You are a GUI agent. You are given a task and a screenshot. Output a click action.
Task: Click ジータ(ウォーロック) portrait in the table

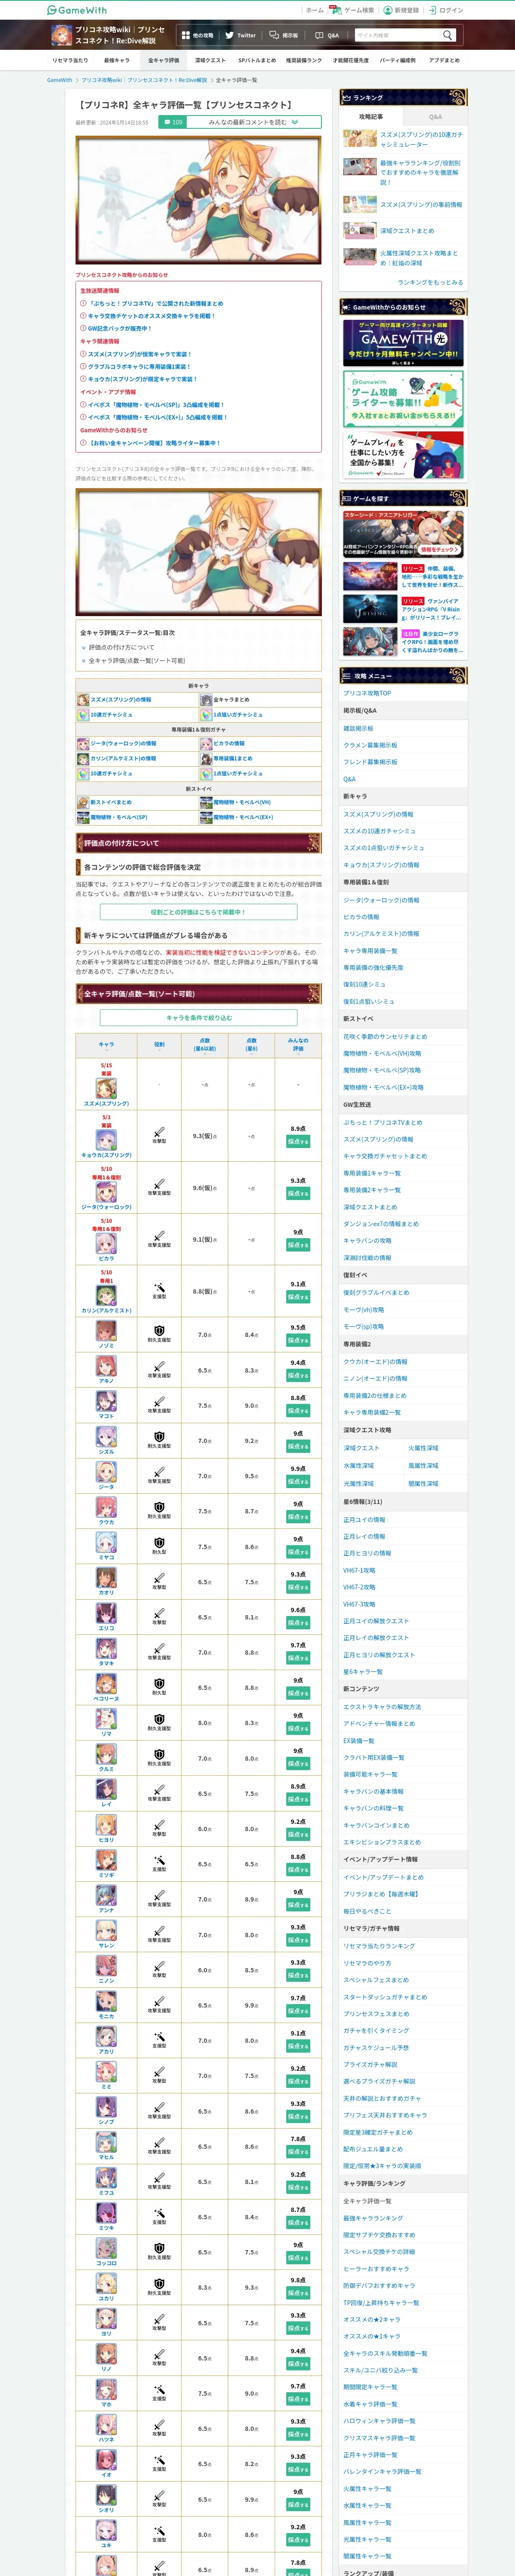[x=106, y=1192]
